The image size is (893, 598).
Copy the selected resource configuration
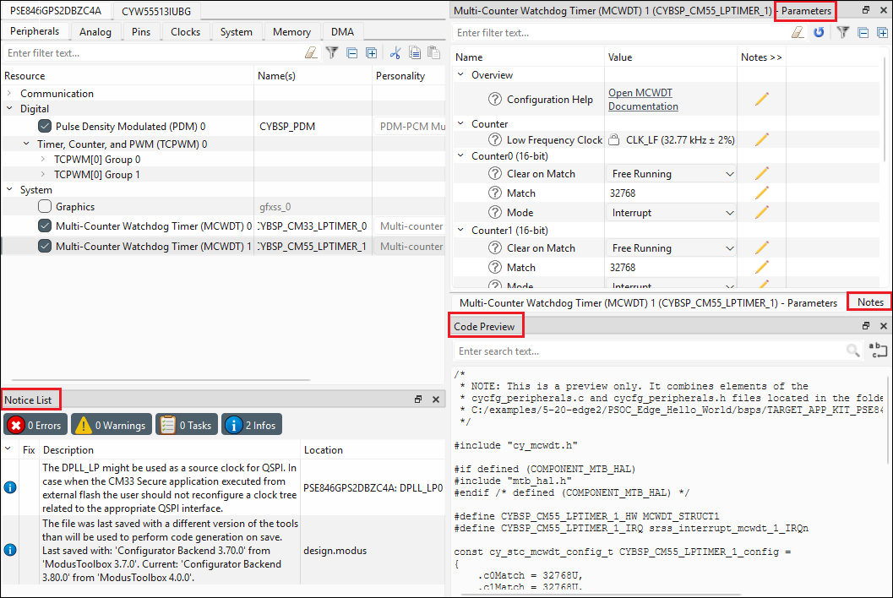click(415, 53)
